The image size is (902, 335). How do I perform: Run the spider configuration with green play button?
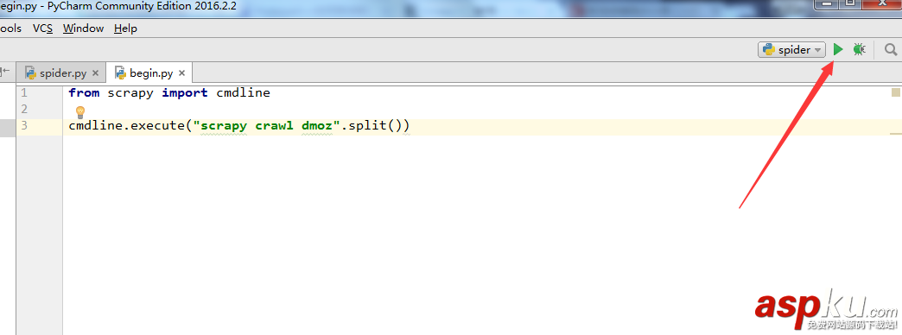pos(838,50)
